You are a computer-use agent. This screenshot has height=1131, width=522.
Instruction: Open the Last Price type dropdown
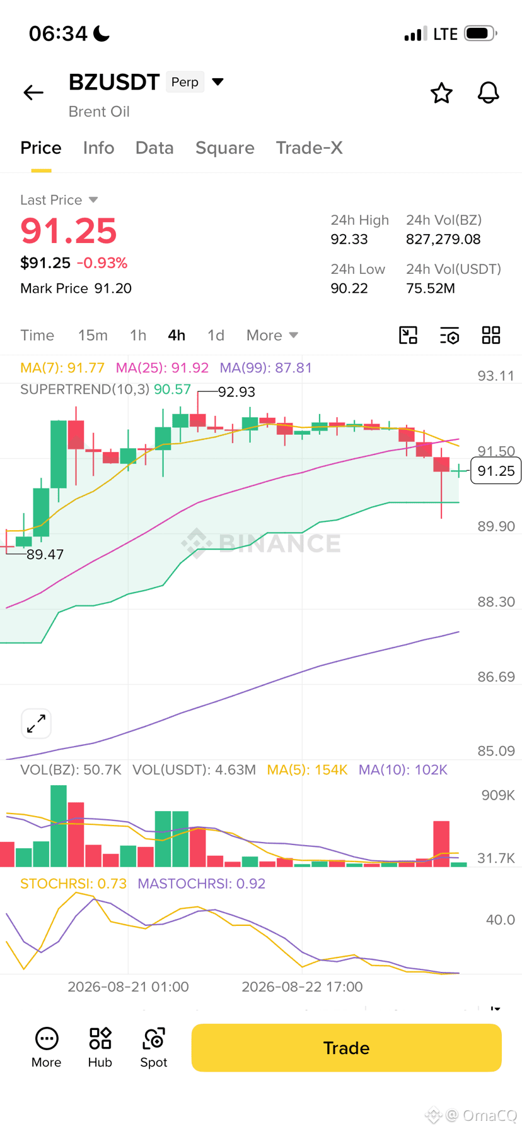(59, 200)
